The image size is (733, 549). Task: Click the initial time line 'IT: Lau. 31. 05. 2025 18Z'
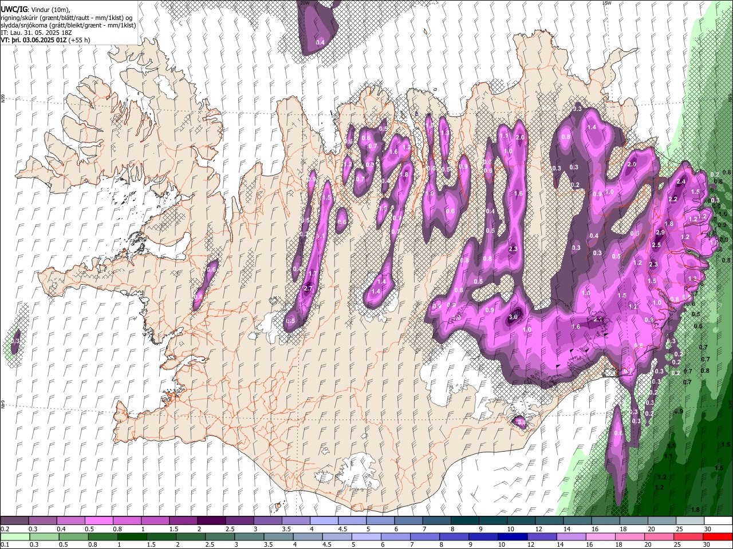point(37,33)
